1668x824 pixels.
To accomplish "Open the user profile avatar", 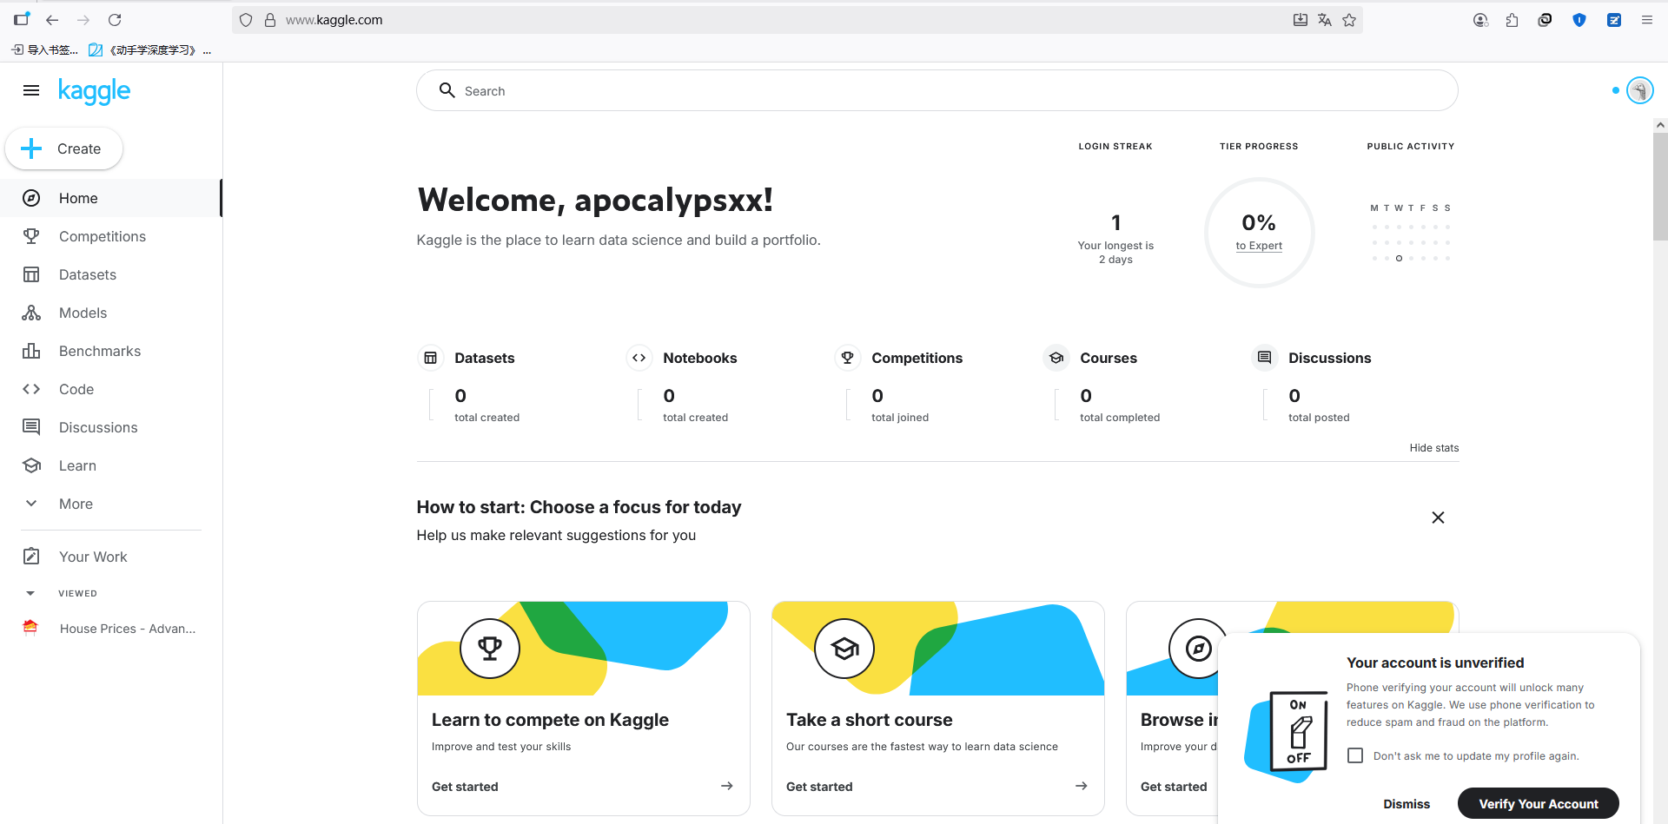I will [1639, 90].
